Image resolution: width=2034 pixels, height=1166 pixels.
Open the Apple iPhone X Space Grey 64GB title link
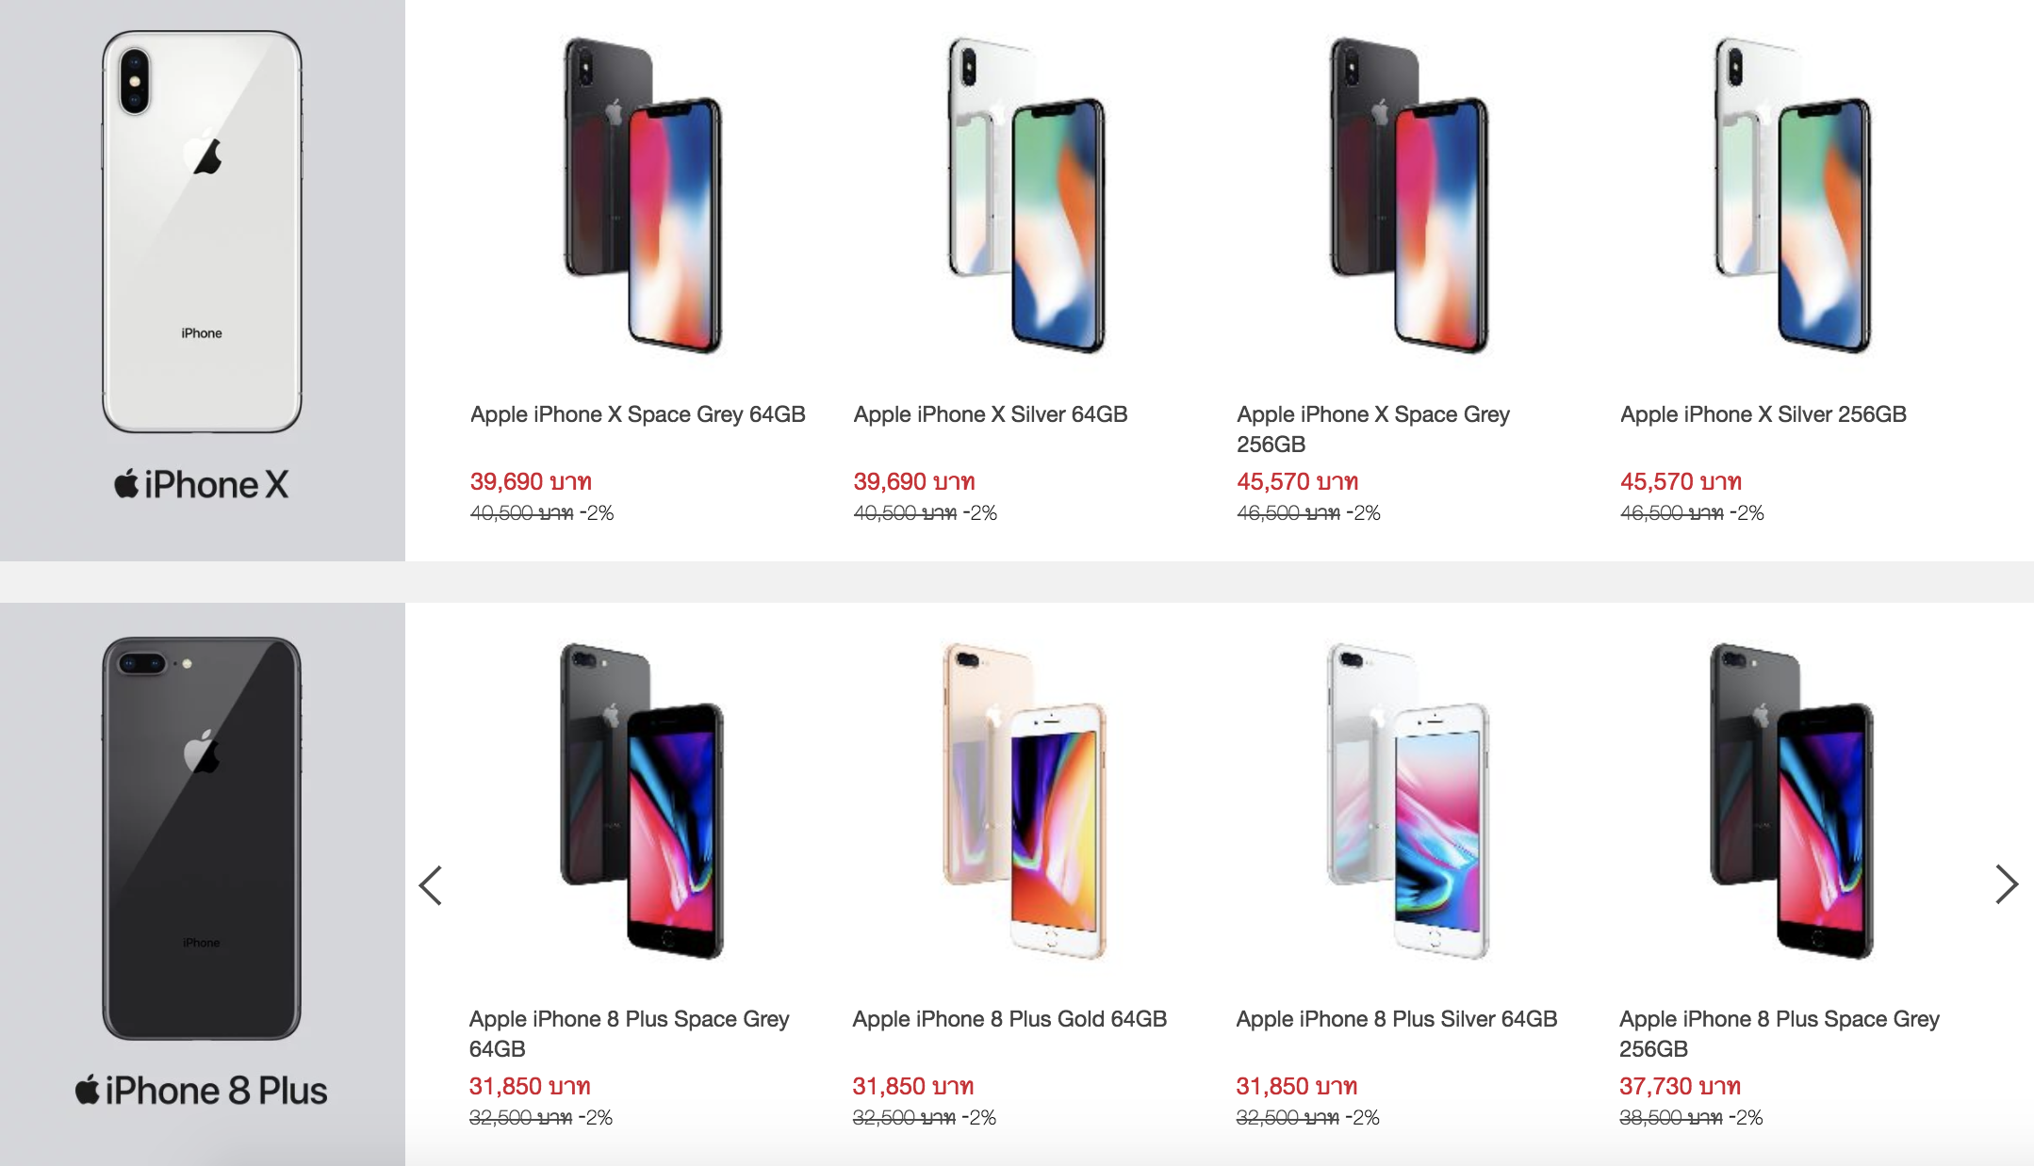638,414
